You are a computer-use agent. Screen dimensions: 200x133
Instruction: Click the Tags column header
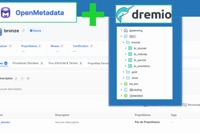pyautogui.click(x=173, y=115)
